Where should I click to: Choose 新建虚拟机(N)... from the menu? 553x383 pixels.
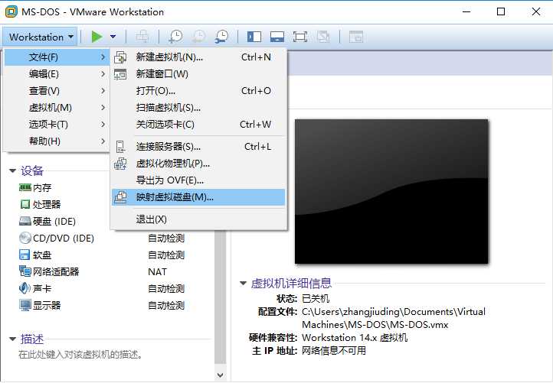198,57
